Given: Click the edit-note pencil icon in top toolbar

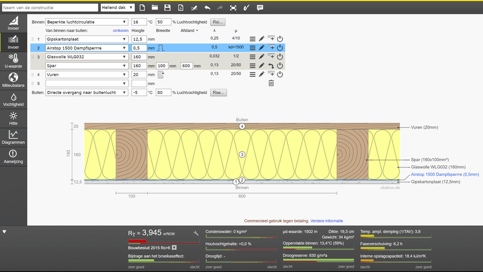Looking at the screenshot, I should (194, 8).
